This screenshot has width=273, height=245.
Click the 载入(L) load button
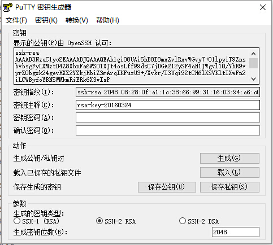click(229, 172)
